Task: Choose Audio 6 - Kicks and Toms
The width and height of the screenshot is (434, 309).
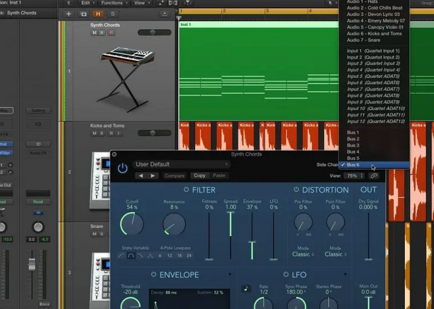Action: tap(374, 34)
